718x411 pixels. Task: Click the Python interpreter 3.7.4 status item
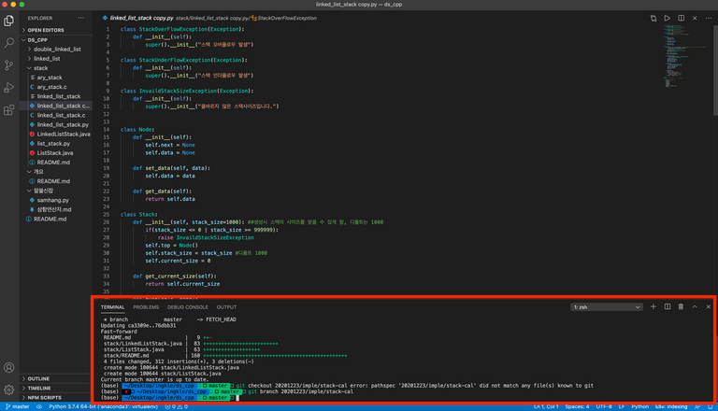(103, 406)
